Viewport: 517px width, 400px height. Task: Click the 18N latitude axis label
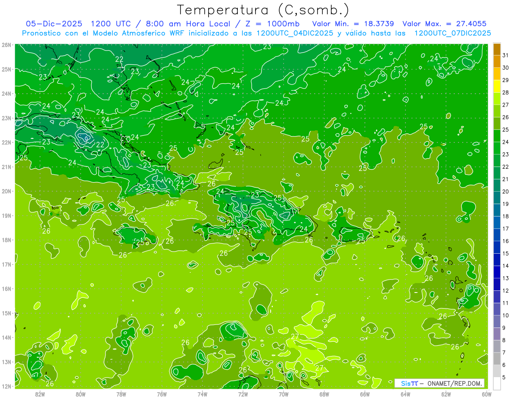[x=6, y=240]
